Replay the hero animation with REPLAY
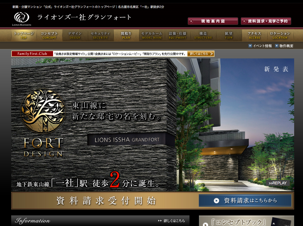Screen dimensions: 303x226 click(x=278, y=183)
